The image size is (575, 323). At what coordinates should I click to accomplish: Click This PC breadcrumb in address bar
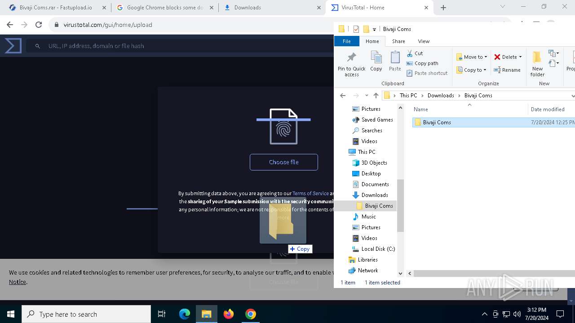point(408,96)
